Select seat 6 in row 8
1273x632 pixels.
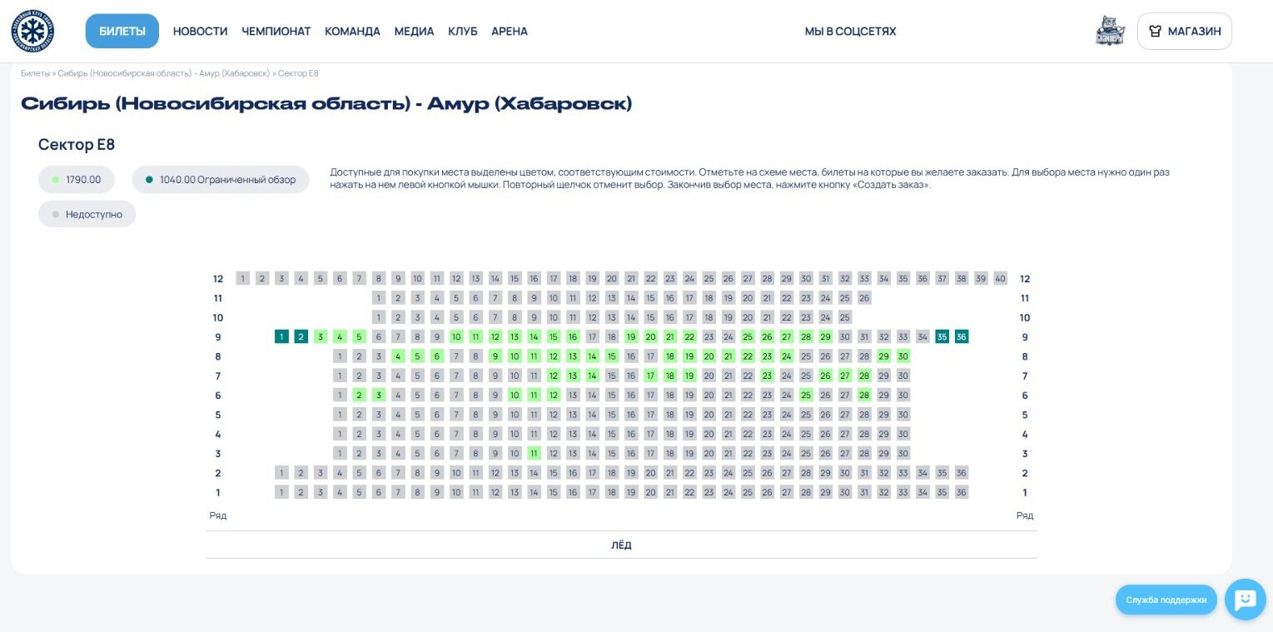coord(437,356)
